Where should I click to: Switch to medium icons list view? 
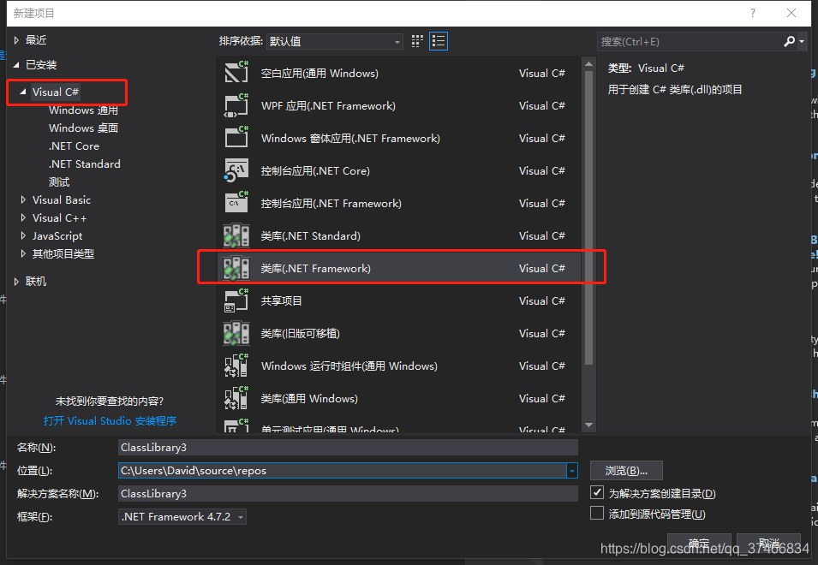[439, 41]
